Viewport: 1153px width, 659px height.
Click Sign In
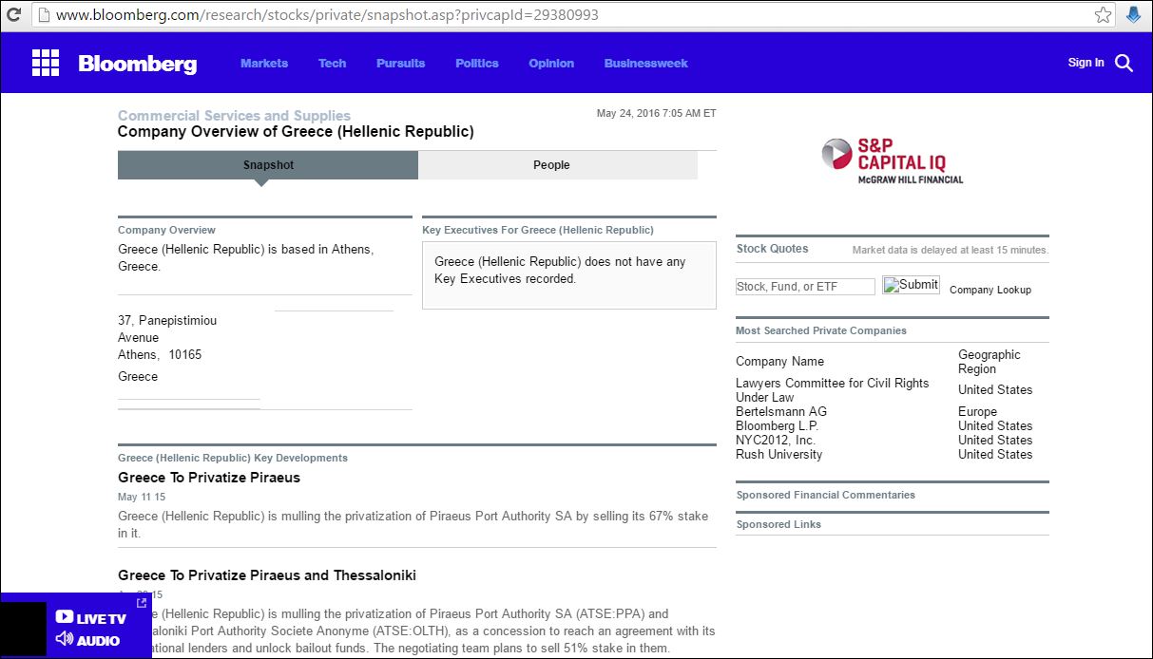click(1086, 63)
